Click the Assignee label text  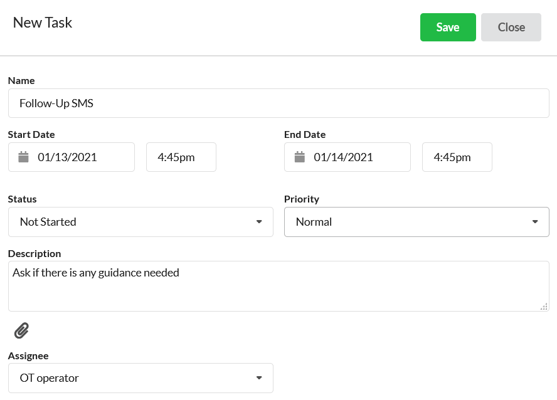(28, 355)
